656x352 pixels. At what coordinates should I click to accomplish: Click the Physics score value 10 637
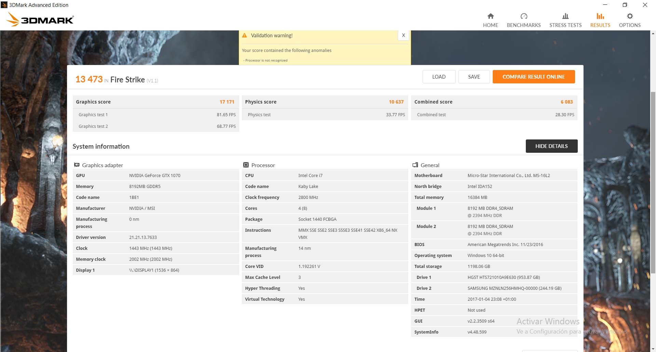pyautogui.click(x=396, y=102)
